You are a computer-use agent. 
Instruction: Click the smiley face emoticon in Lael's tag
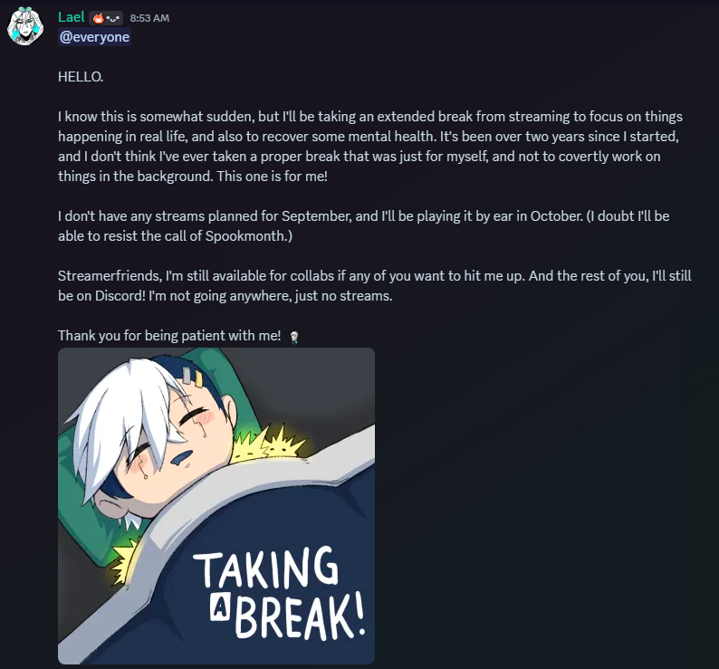pos(113,19)
